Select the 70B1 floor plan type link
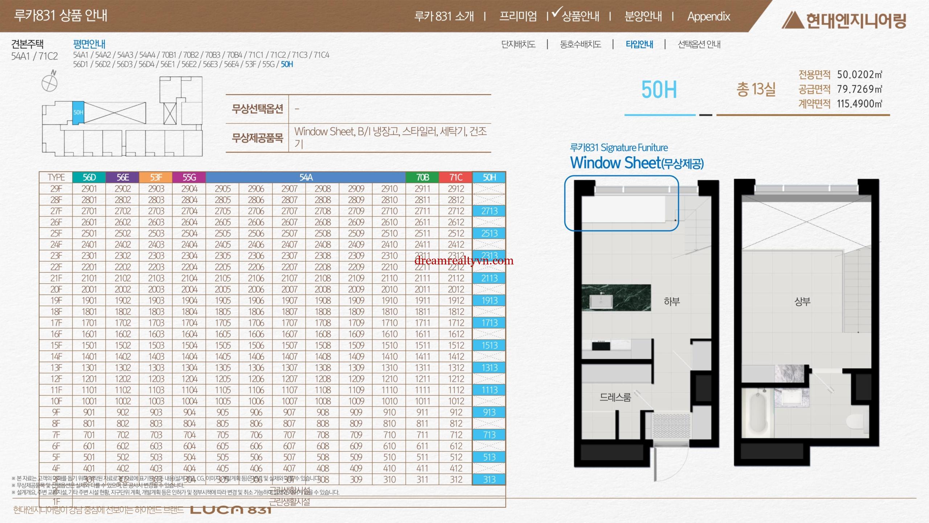Screen dimensions: 929x523 [x=169, y=55]
